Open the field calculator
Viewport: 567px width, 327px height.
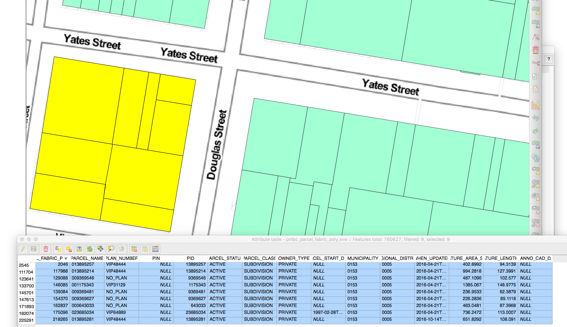tap(155, 249)
